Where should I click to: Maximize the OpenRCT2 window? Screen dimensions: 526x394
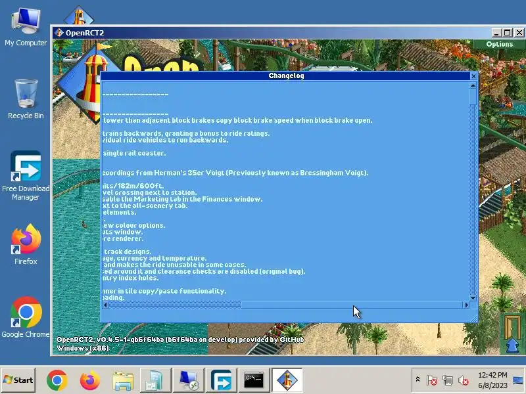508,32
